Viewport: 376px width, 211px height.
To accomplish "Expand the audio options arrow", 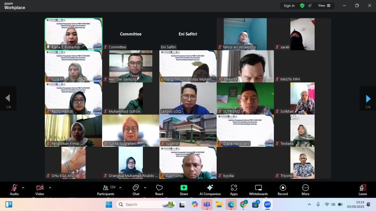I will tap(23, 188).
